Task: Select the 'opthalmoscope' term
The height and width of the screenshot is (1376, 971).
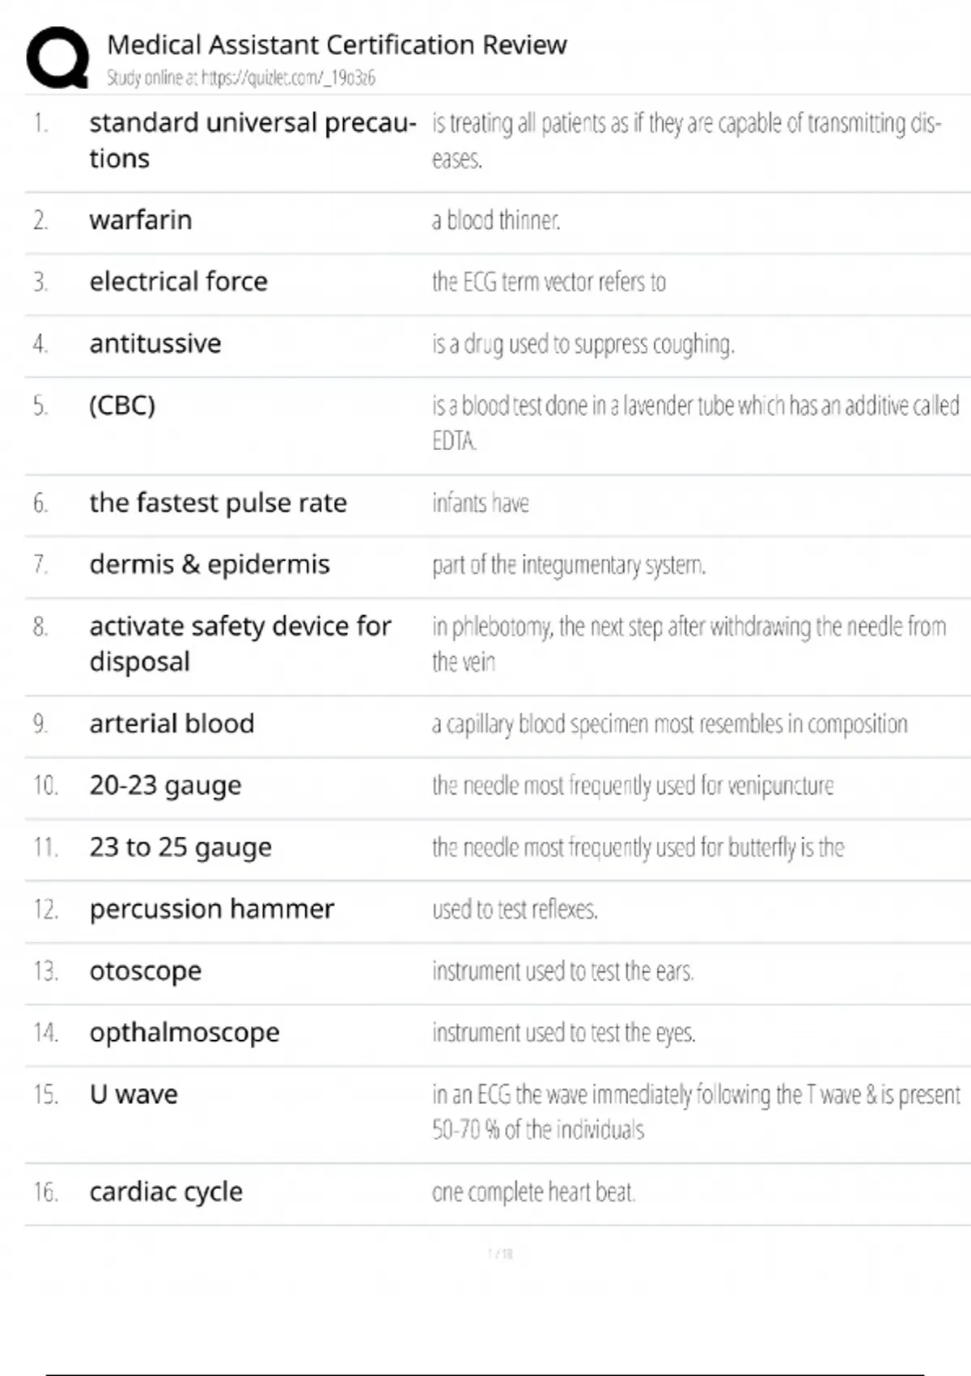Action: pyautogui.click(x=184, y=1033)
